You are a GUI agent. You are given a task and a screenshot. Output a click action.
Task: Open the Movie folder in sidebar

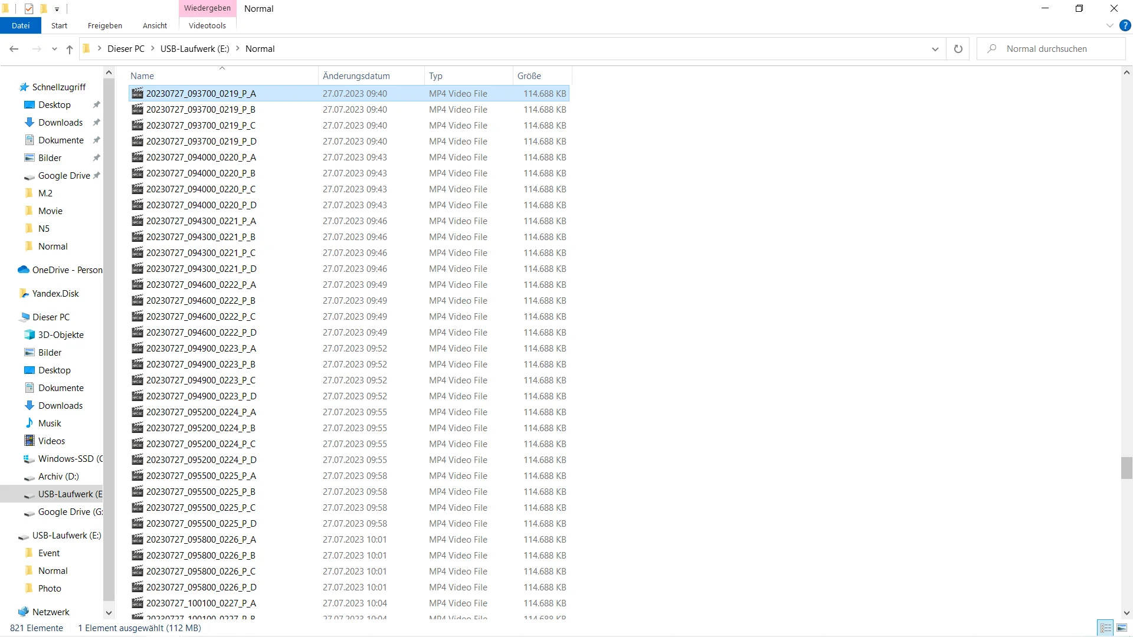pyautogui.click(x=50, y=211)
